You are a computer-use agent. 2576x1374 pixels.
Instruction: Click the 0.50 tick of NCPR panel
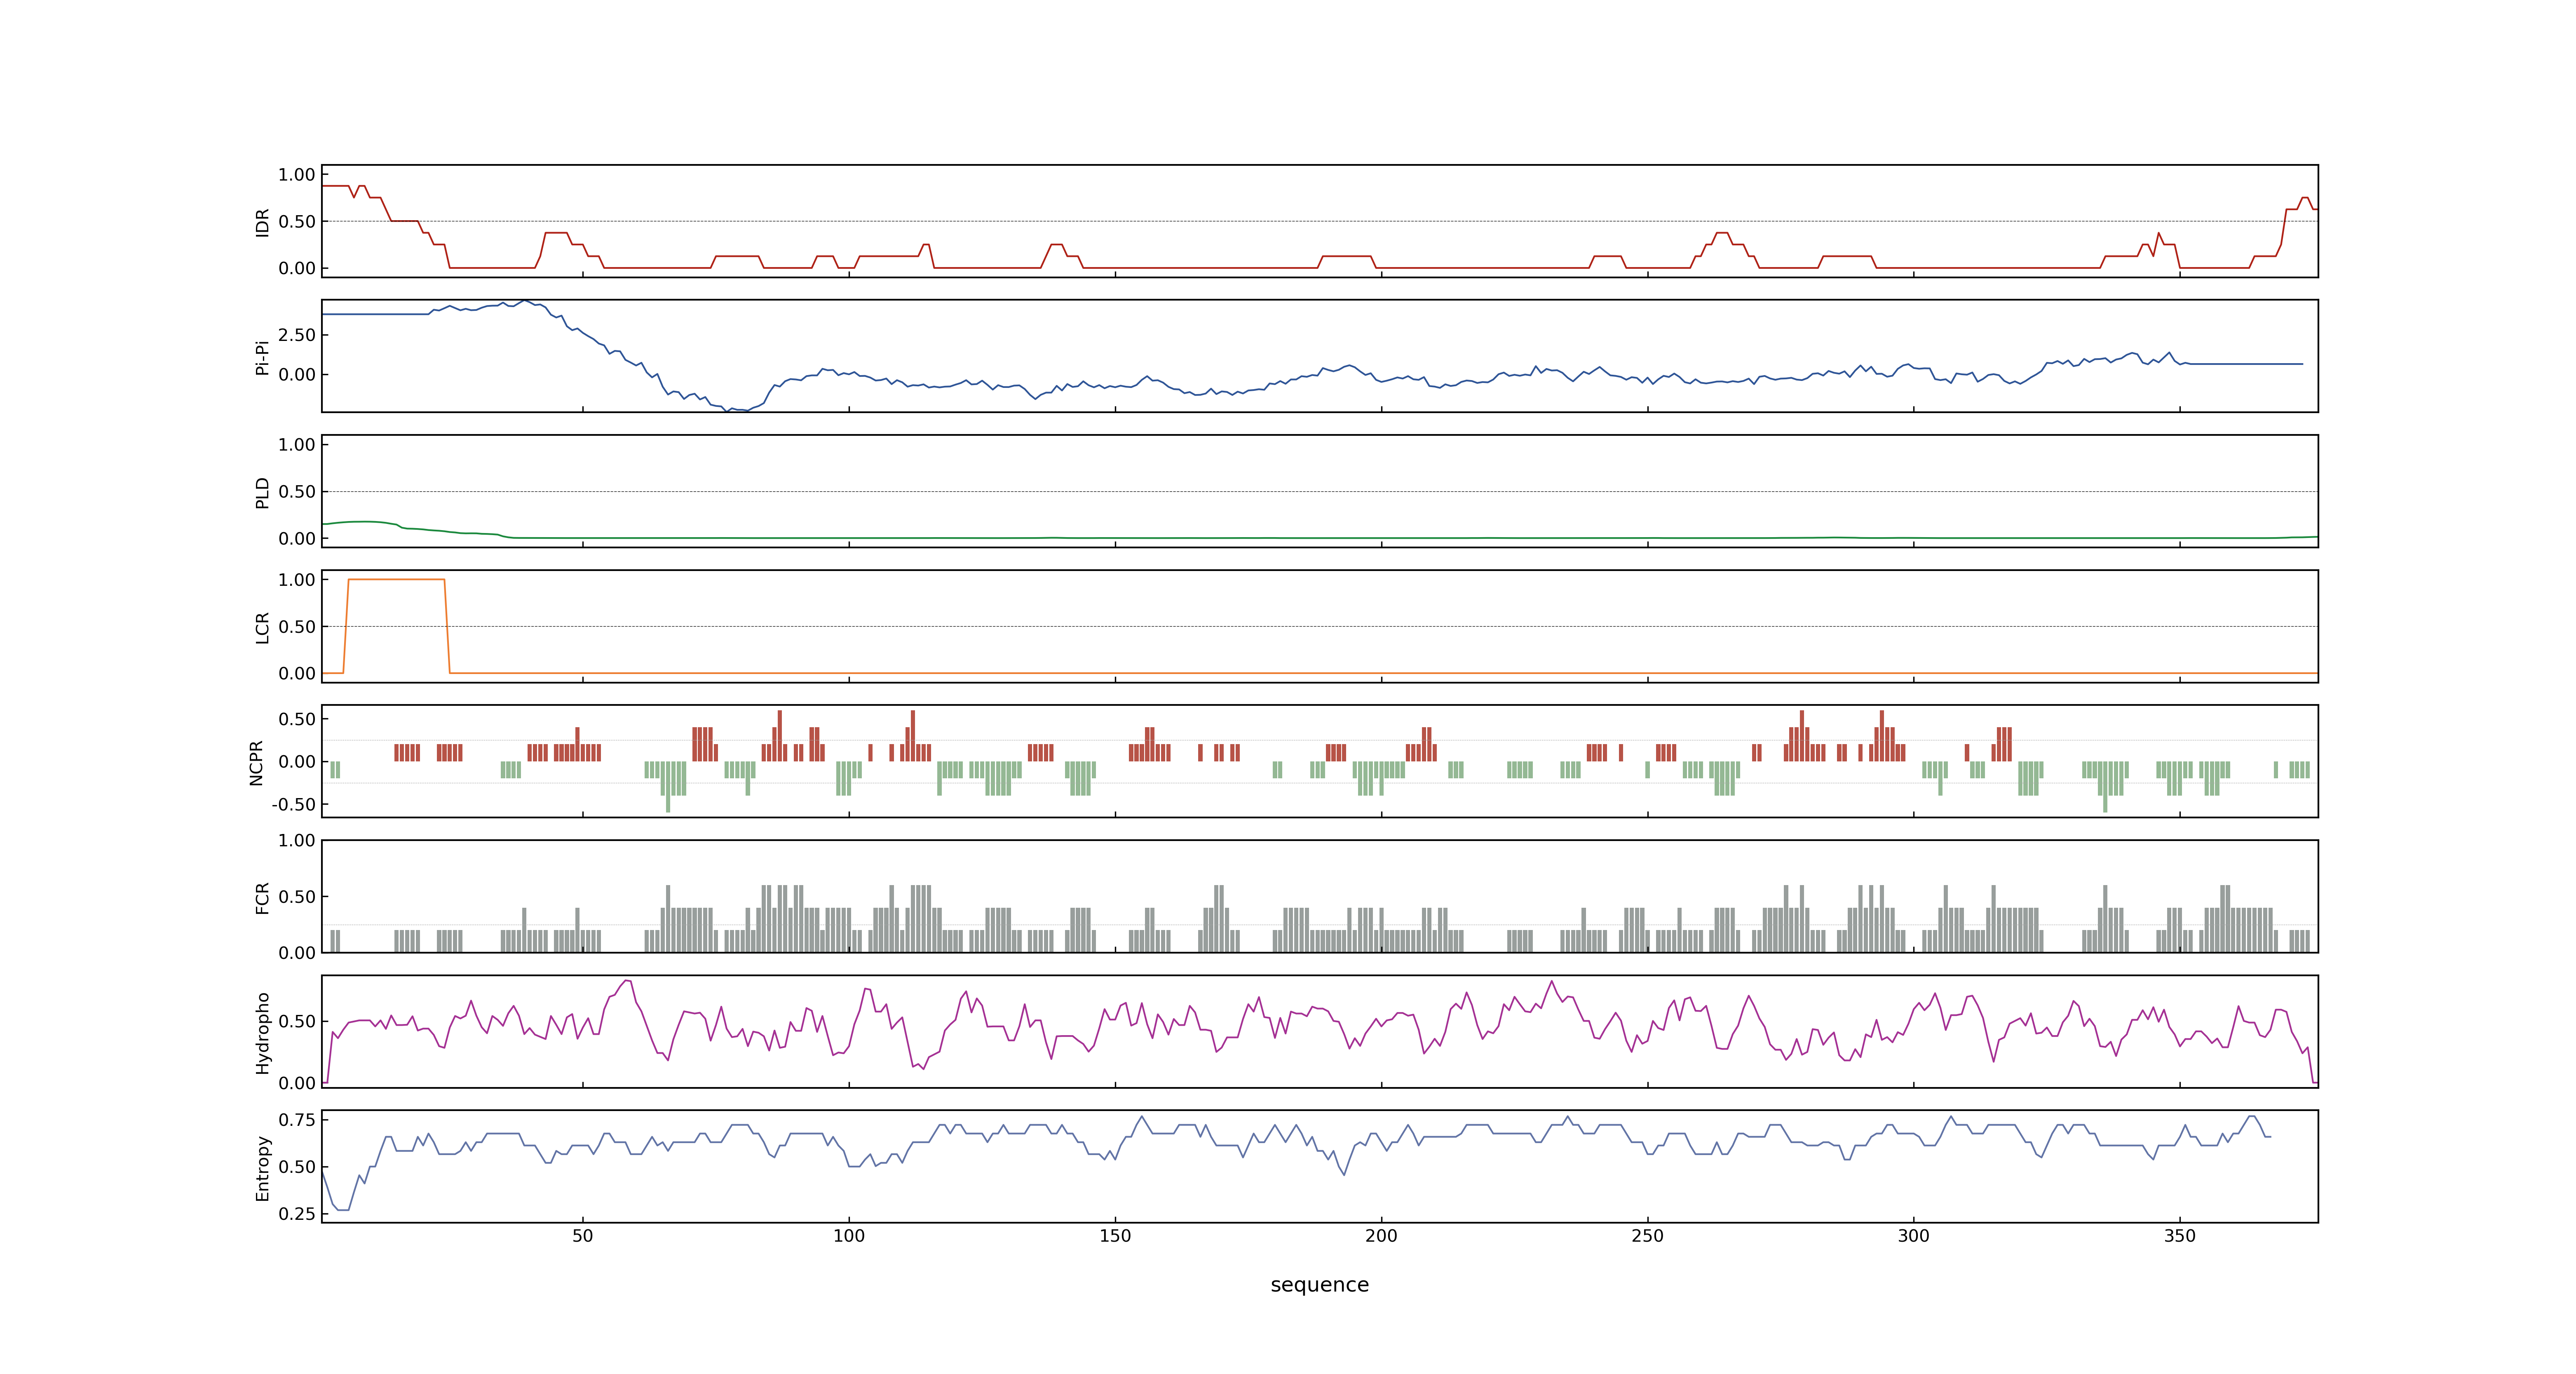(x=297, y=719)
